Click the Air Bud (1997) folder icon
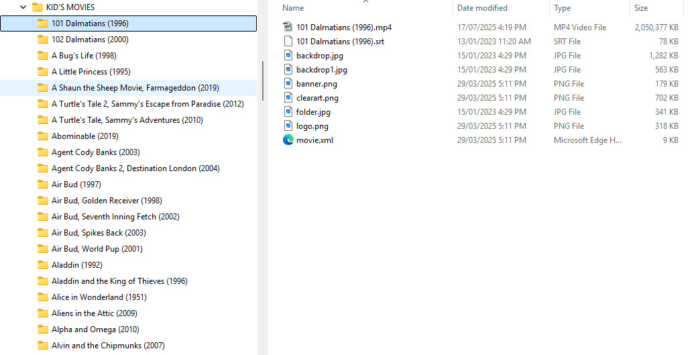Image resolution: width=700 pixels, height=355 pixels. click(43, 185)
